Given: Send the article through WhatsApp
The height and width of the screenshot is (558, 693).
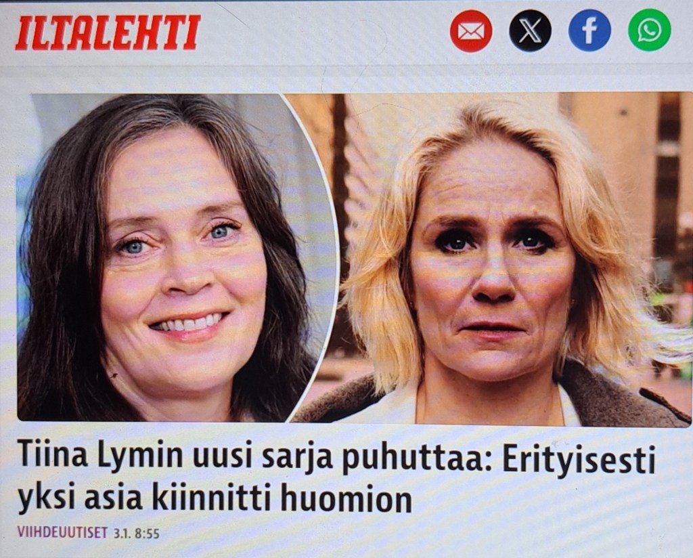Looking at the screenshot, I should [x=649, y=30].
